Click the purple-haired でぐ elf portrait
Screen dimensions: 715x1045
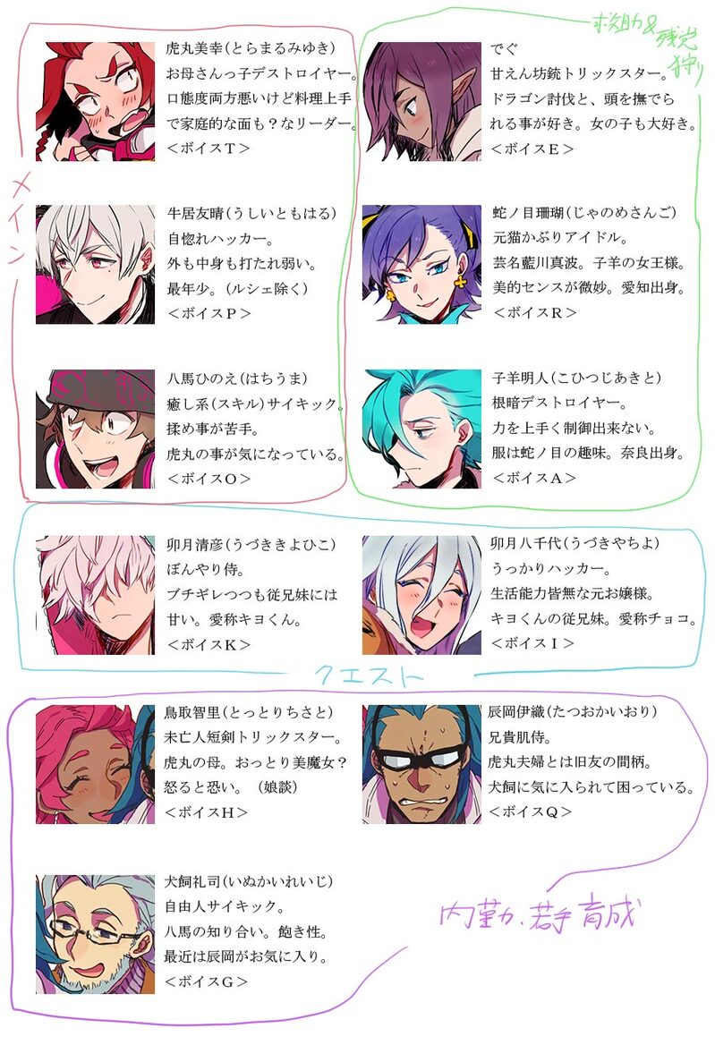(x=421, y=101)
